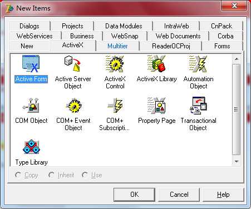
Task: Click the "COM+ Event Object" label
Action: (73, 124)
